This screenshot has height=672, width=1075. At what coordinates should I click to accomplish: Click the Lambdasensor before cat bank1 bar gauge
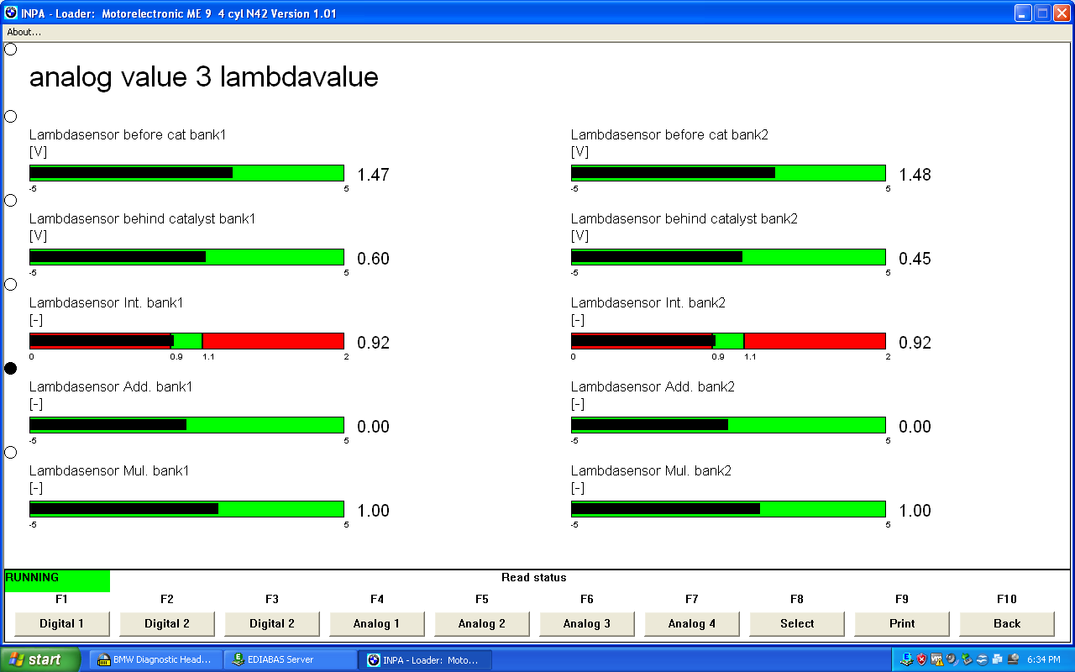[186, 173]
